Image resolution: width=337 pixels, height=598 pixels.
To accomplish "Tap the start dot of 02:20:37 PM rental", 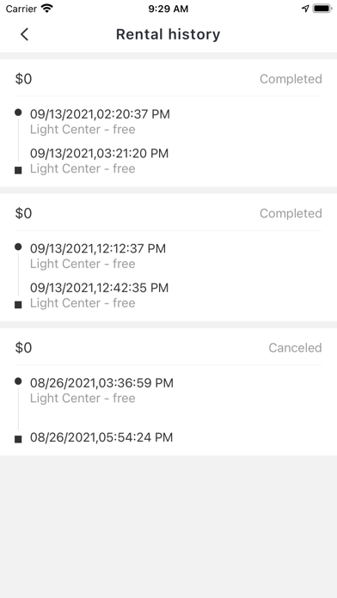I will tap(18, 113).
